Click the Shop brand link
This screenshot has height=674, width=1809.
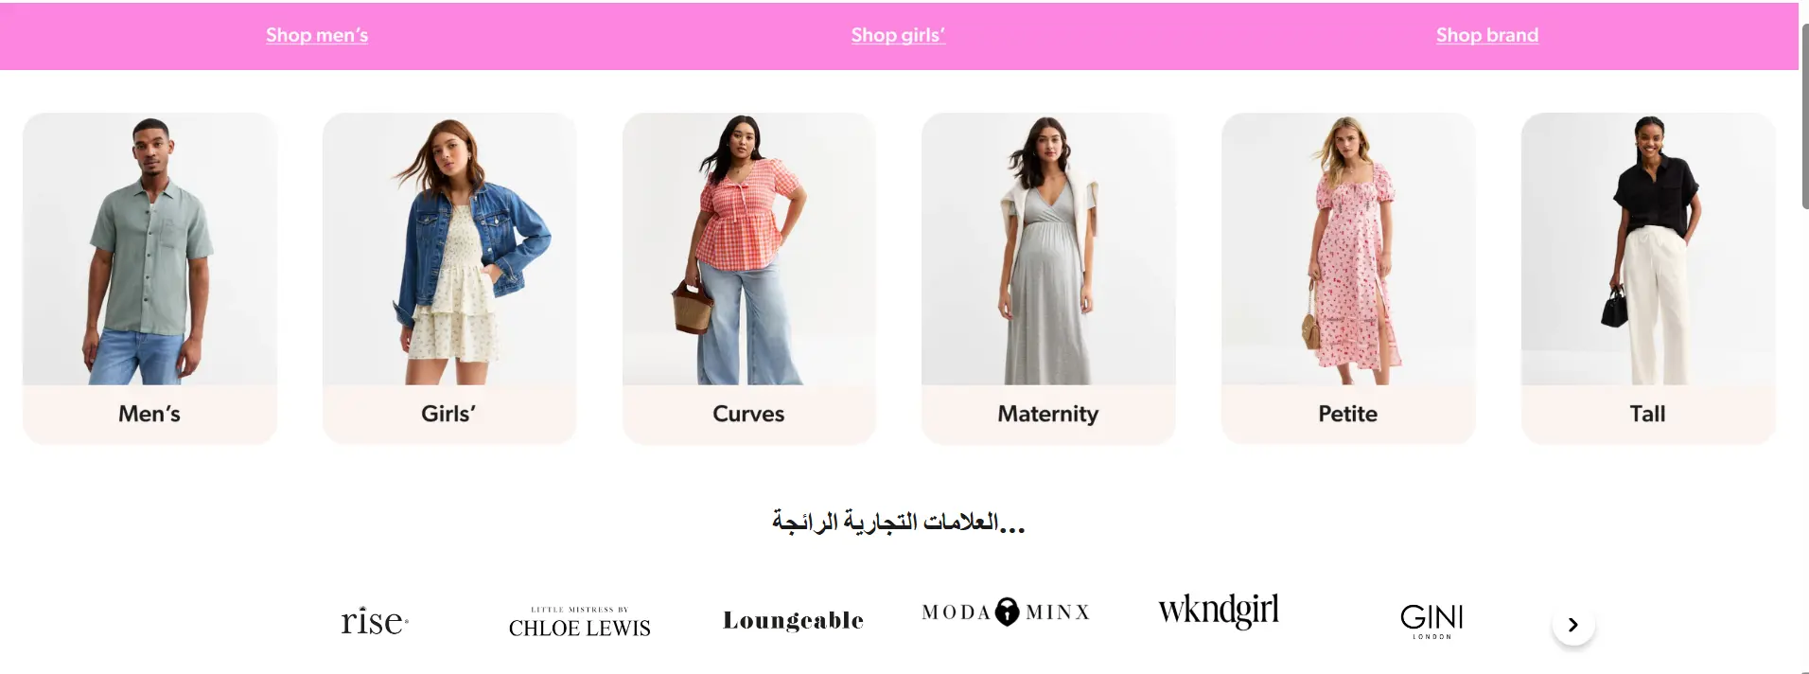[x=1487, y=35]
